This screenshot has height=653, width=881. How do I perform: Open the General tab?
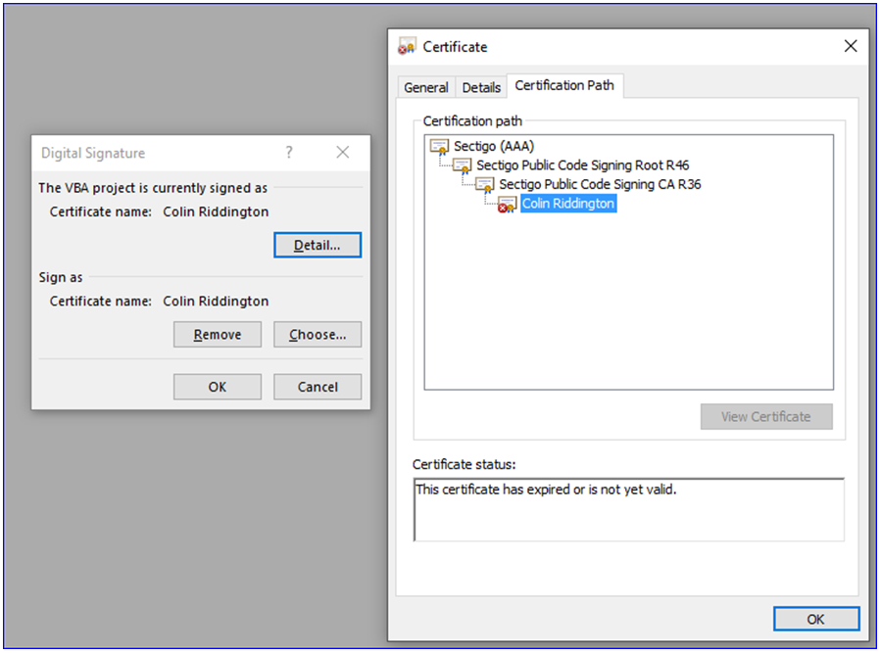426,87
